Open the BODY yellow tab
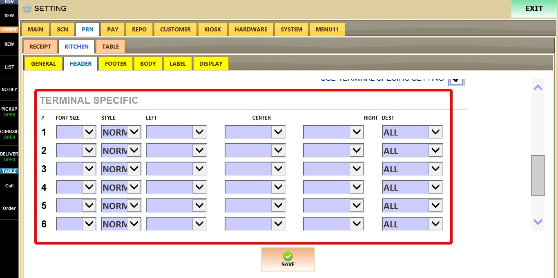The height and width of the screenshot is (278, 558). click(x=148, y=64)
